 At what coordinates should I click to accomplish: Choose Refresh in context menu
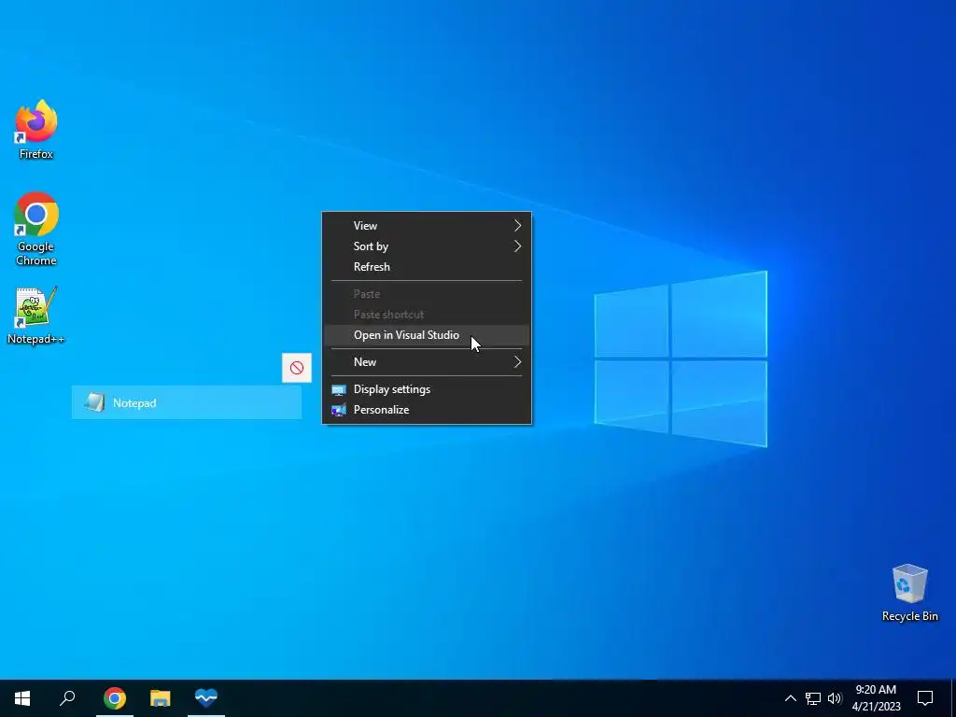point(427,267)
